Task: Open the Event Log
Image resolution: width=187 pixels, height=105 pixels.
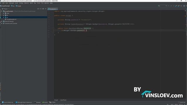Action: click(x=182, y=102)
